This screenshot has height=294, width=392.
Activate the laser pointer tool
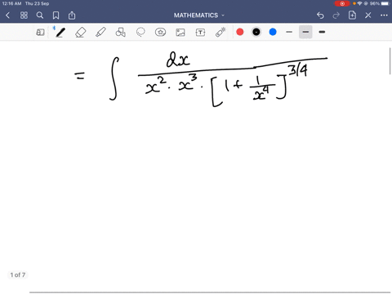click(220, 32)
